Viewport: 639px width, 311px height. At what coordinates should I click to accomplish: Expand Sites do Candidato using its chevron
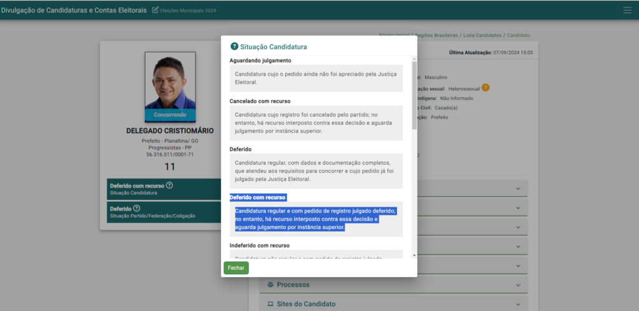pyautogui.click(x=517, y=304)
